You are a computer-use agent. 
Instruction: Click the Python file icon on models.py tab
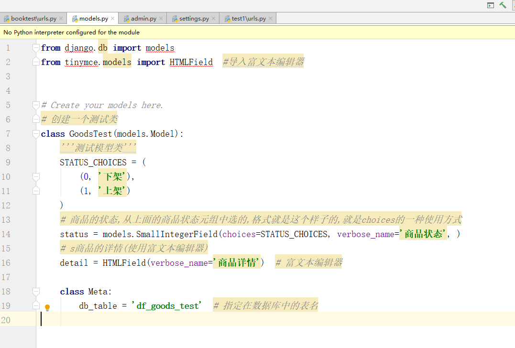click(x=75, y=19)
